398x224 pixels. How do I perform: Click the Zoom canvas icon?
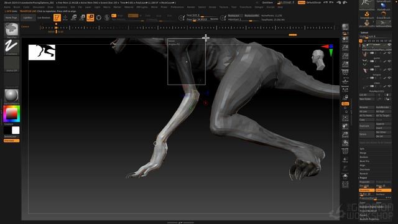pos(345,48)
